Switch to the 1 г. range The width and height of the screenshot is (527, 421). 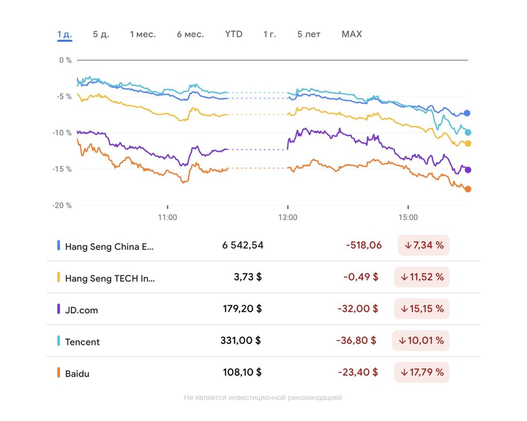[x=270, y=34]
